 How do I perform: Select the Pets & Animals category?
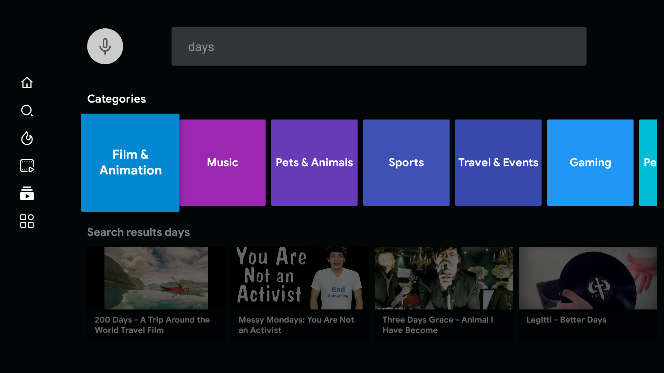pos(314,162)
